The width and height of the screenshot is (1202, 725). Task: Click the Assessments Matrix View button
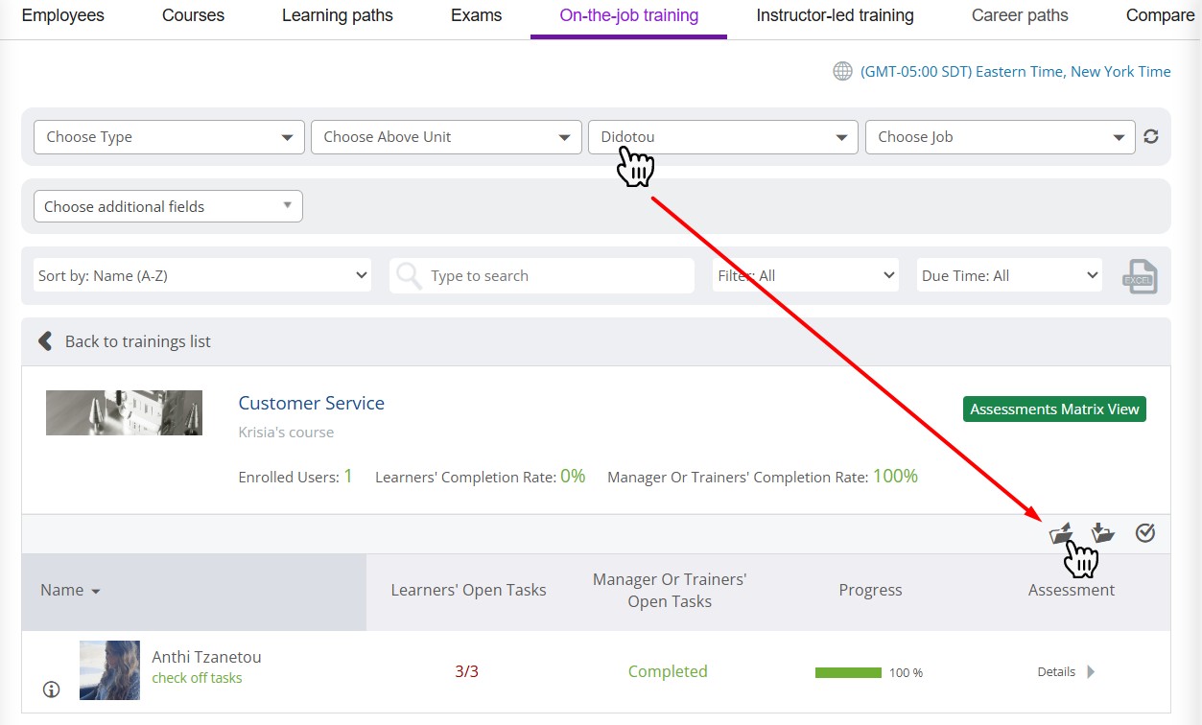[1053, 409]
